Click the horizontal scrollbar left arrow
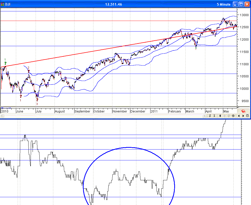Image resolution: width=251 pixels, height=205 pixels. [x=2, y=116]
